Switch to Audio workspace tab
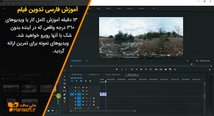The width and height of the screenshot is (214, 116). (119, 9)
